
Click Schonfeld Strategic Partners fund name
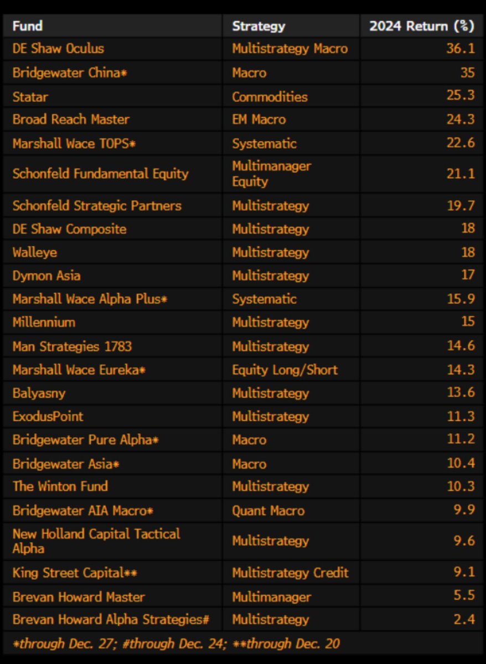point(97,206)
